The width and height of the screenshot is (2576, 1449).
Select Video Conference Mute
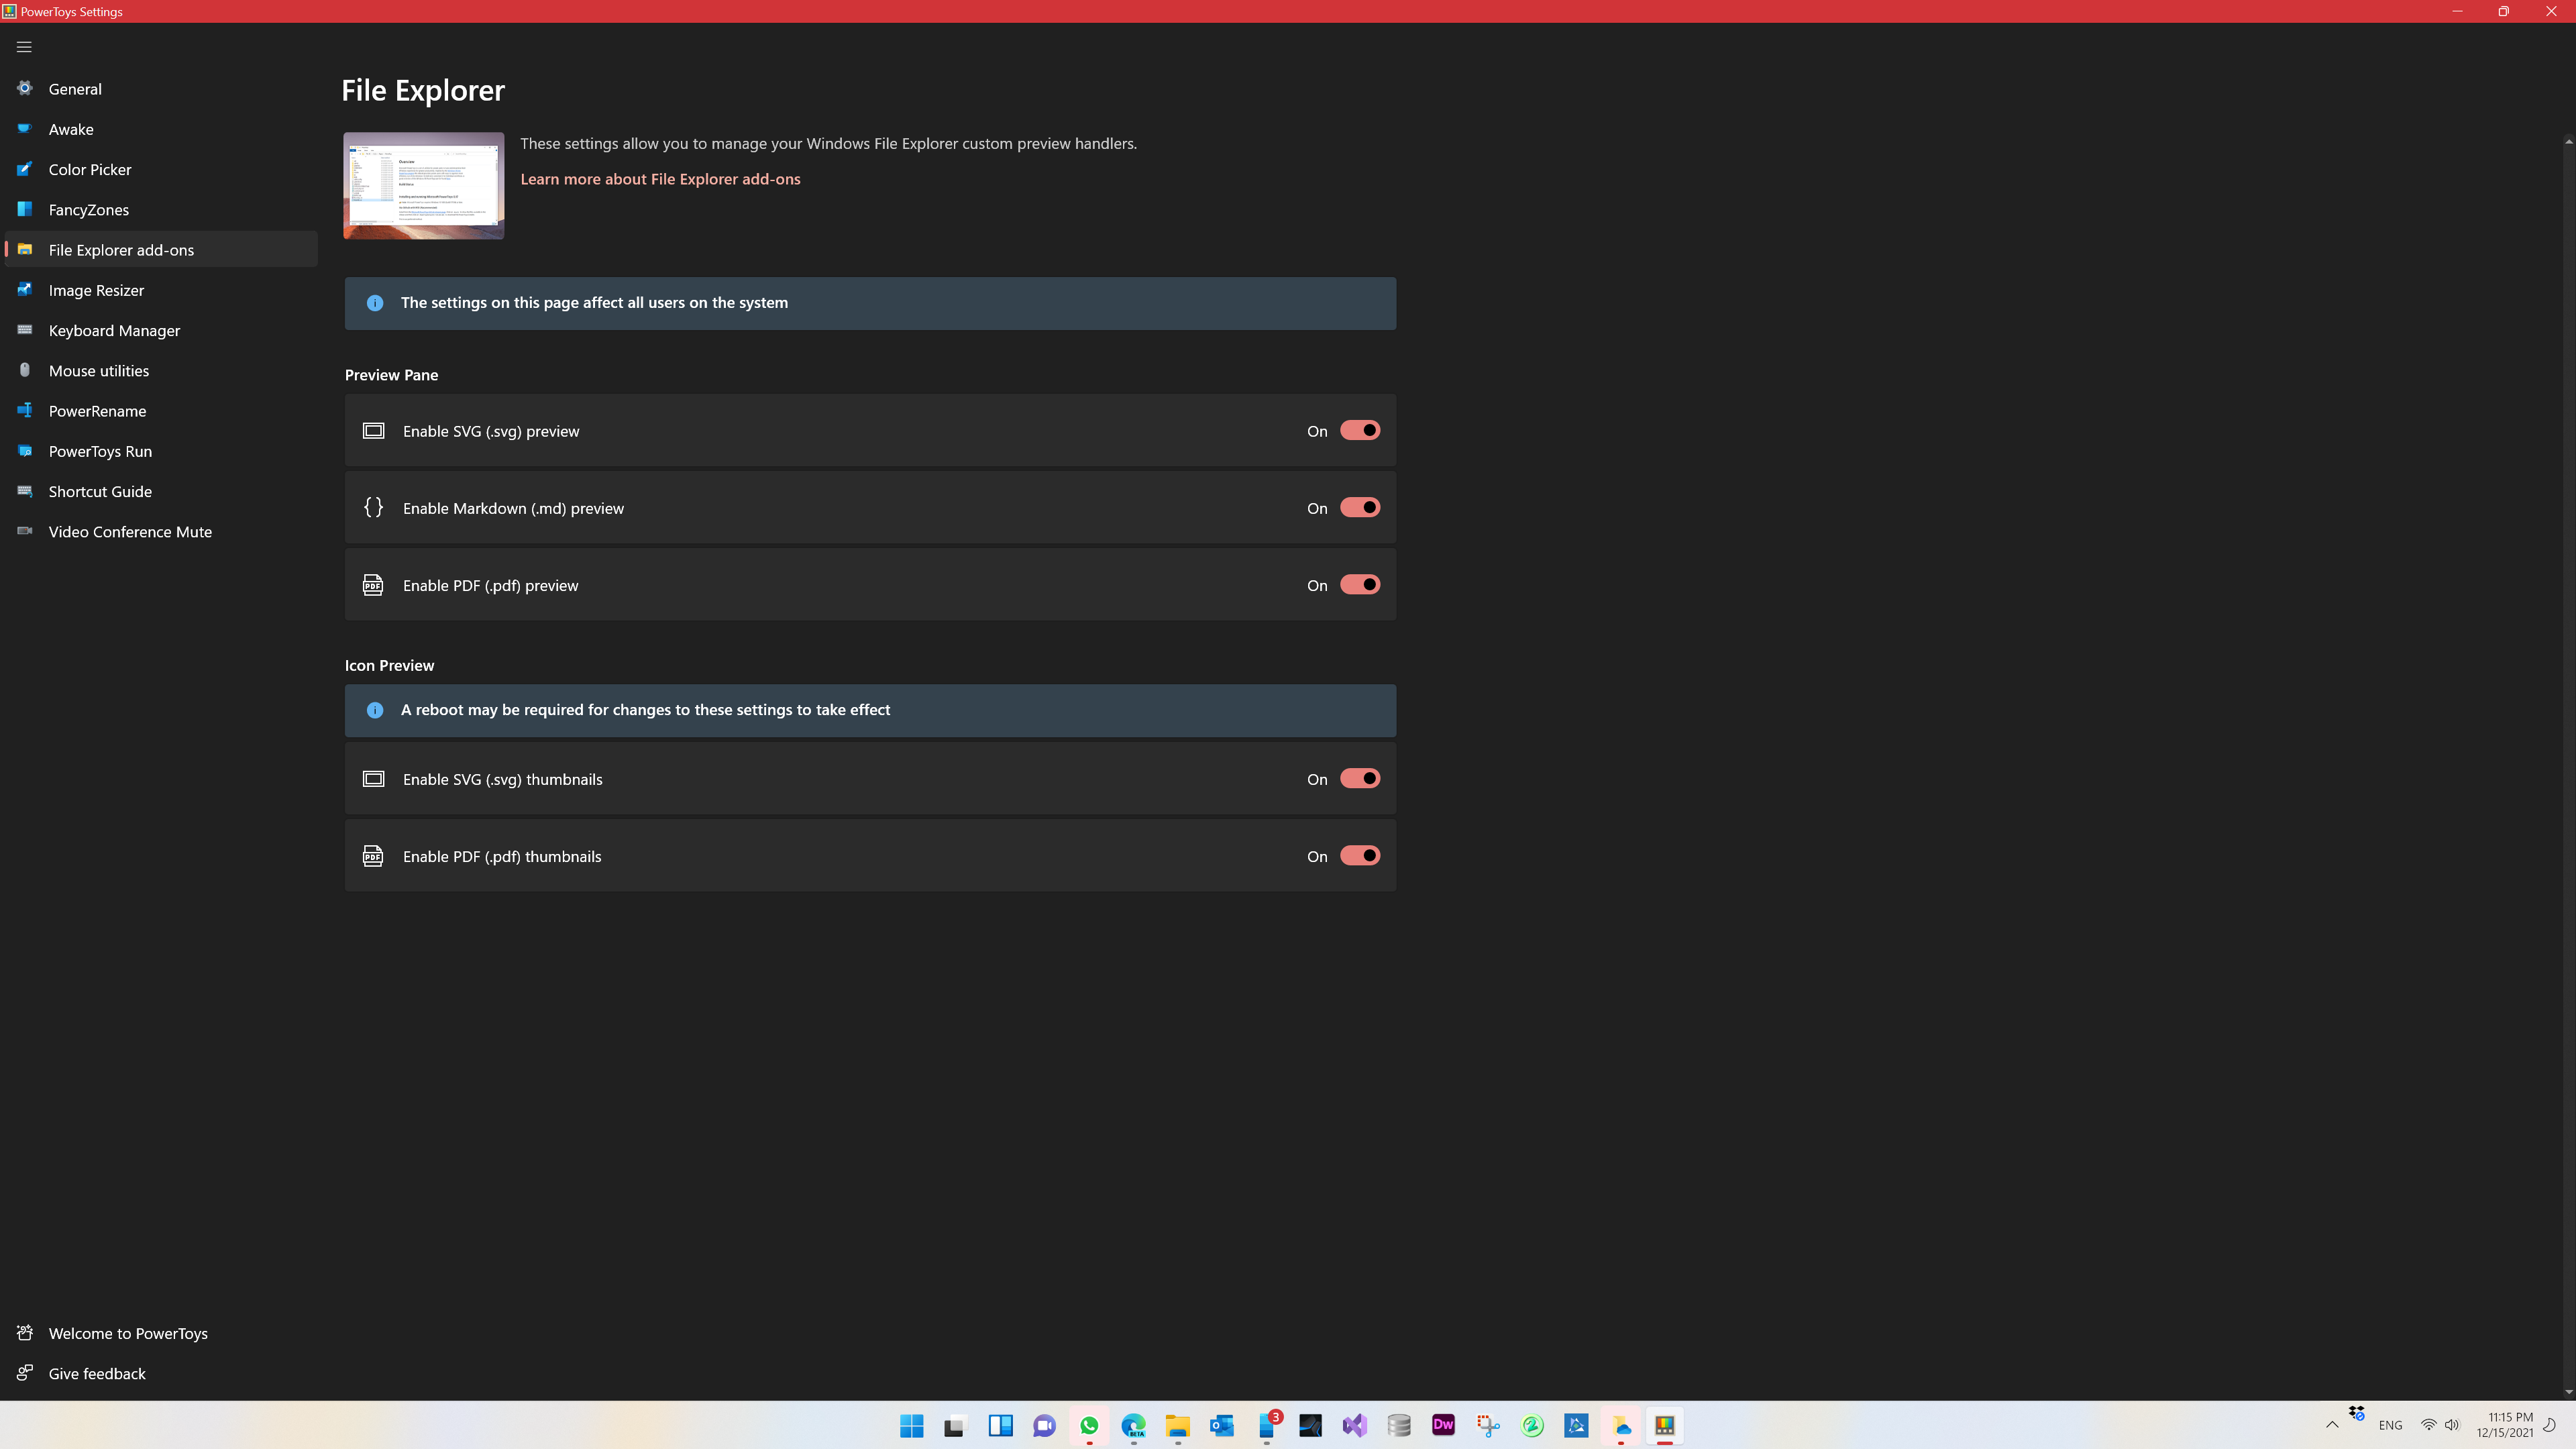click(161, 531)
